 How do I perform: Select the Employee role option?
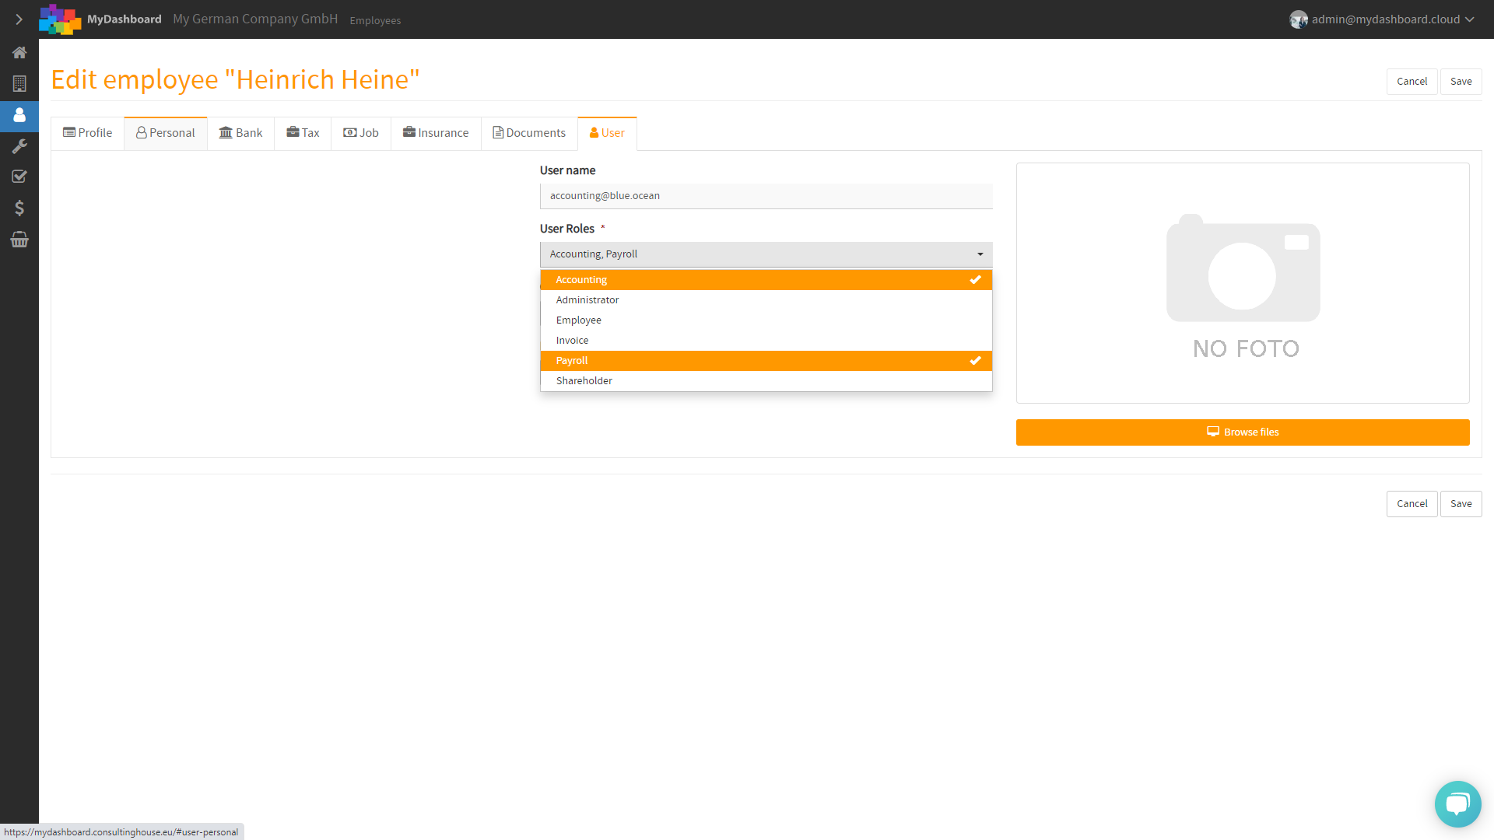[x=766, y=320]
